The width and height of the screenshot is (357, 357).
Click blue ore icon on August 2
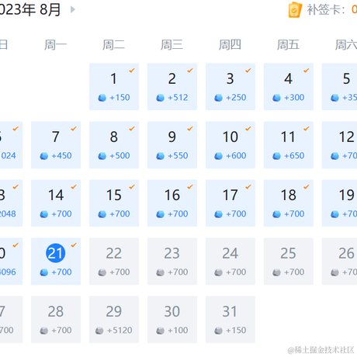click(x=161, y=98)
